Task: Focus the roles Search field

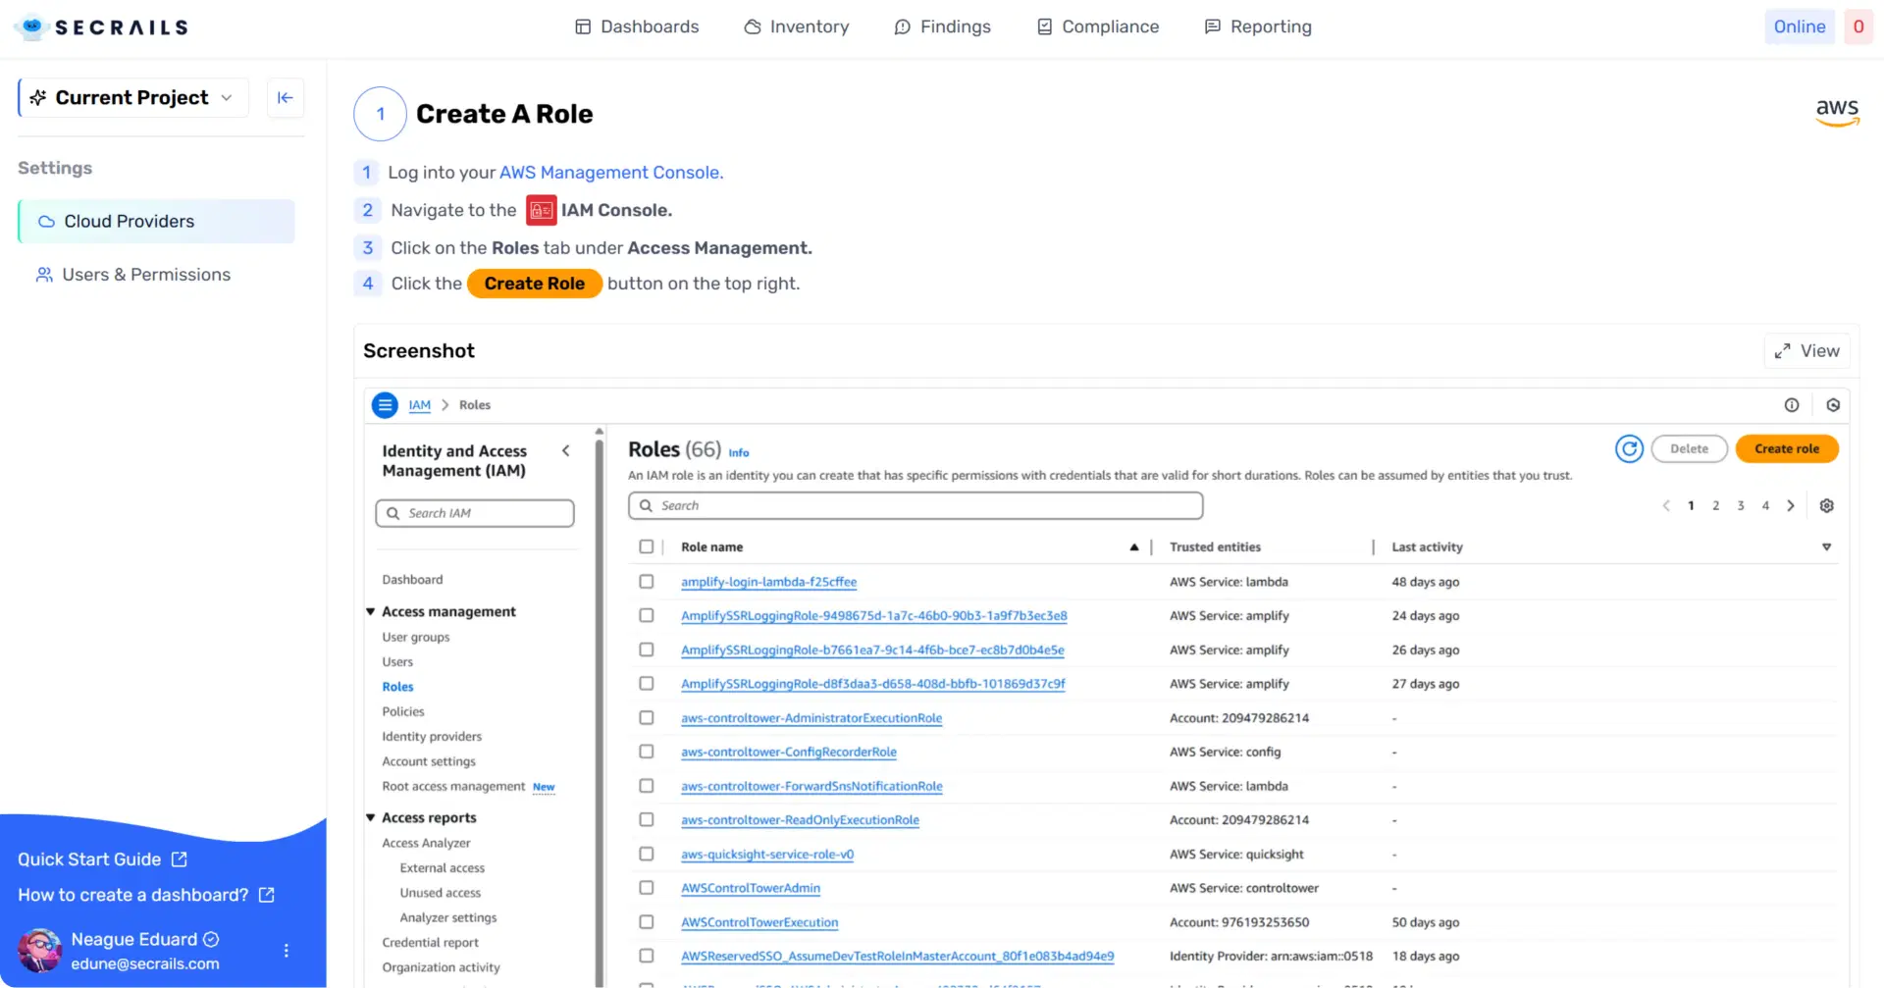Action: [916, 505]
